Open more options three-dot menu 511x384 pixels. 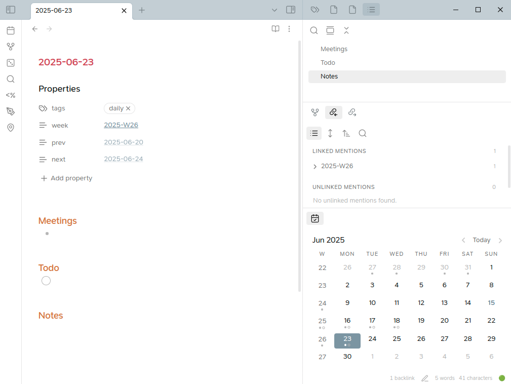(289, 29)
